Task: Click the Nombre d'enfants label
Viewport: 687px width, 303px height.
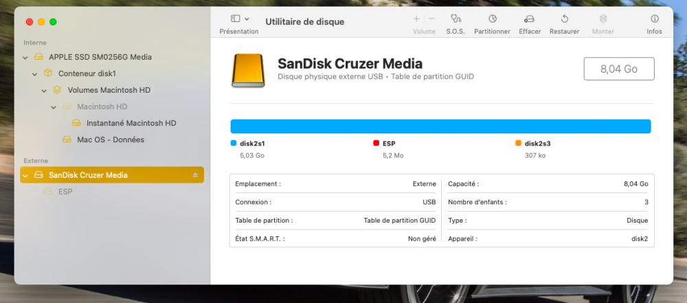Action: [x=477, y=202]
